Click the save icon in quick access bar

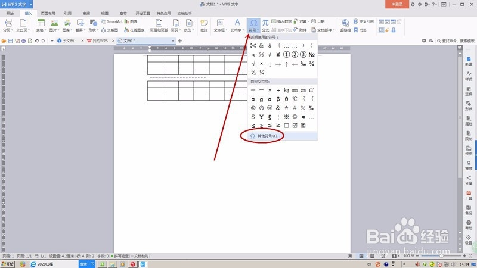pos(10,40)
